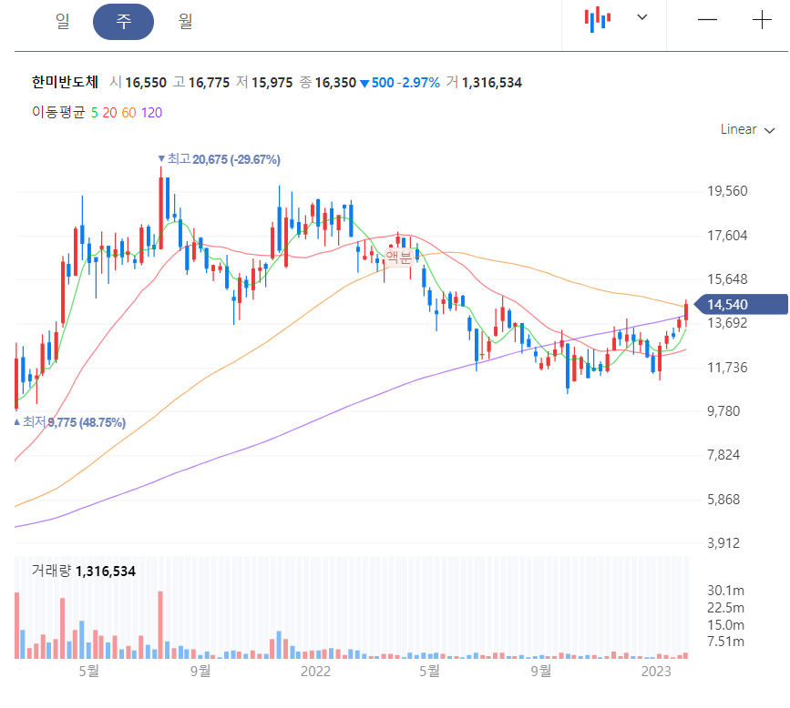
Task: Click the 17,604 price axis value
Action: (x=727, y=236)
